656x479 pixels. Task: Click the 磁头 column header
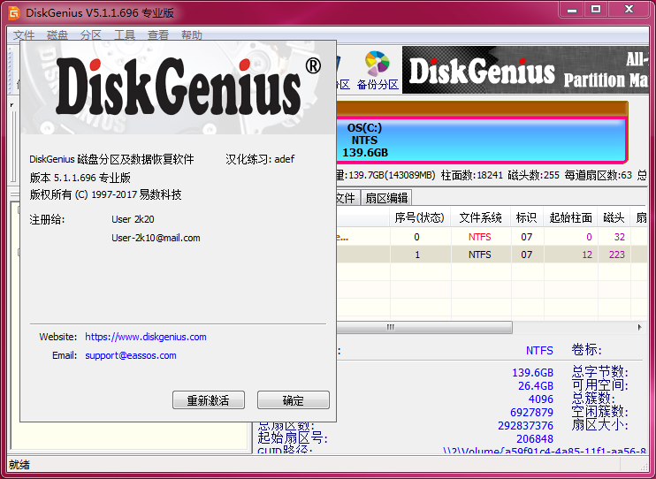[x=614, y=217]
